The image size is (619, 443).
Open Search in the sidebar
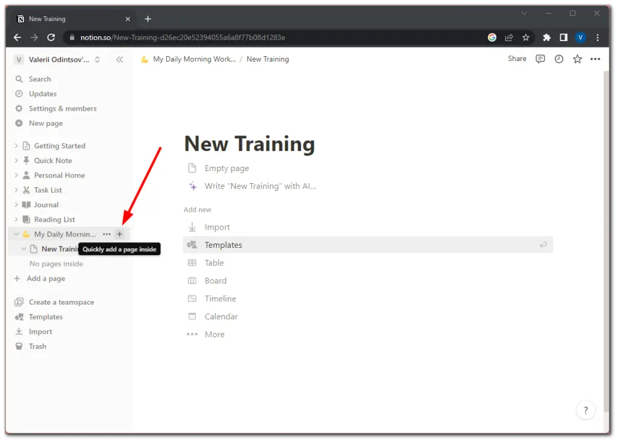(x=39, y=79)
